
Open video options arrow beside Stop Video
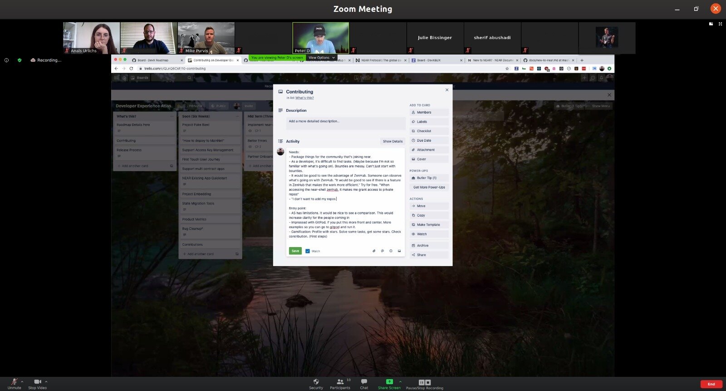pyautogui.click(x=46, y=381)
